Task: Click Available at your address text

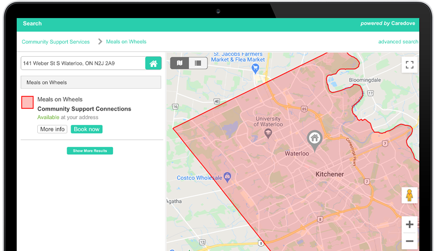Action: point(68,117)
